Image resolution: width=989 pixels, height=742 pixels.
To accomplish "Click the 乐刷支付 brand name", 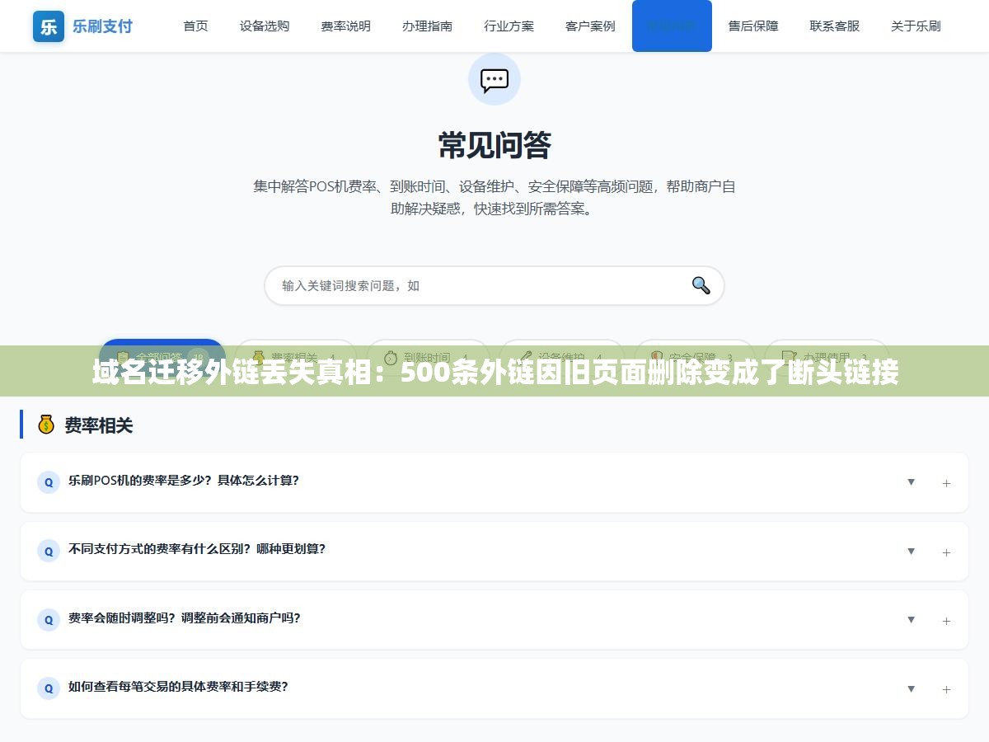I will click(102, 26).
